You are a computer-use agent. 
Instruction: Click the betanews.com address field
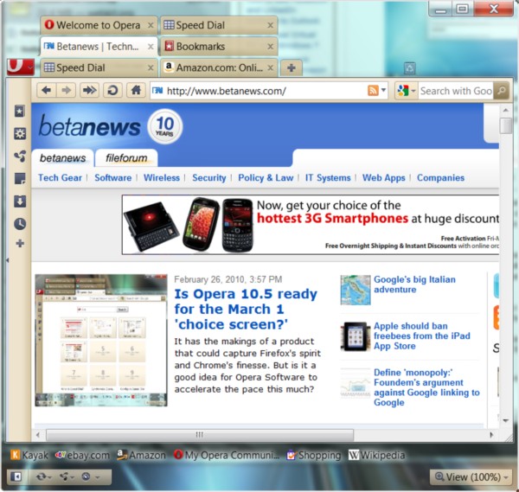click(258, 91)
